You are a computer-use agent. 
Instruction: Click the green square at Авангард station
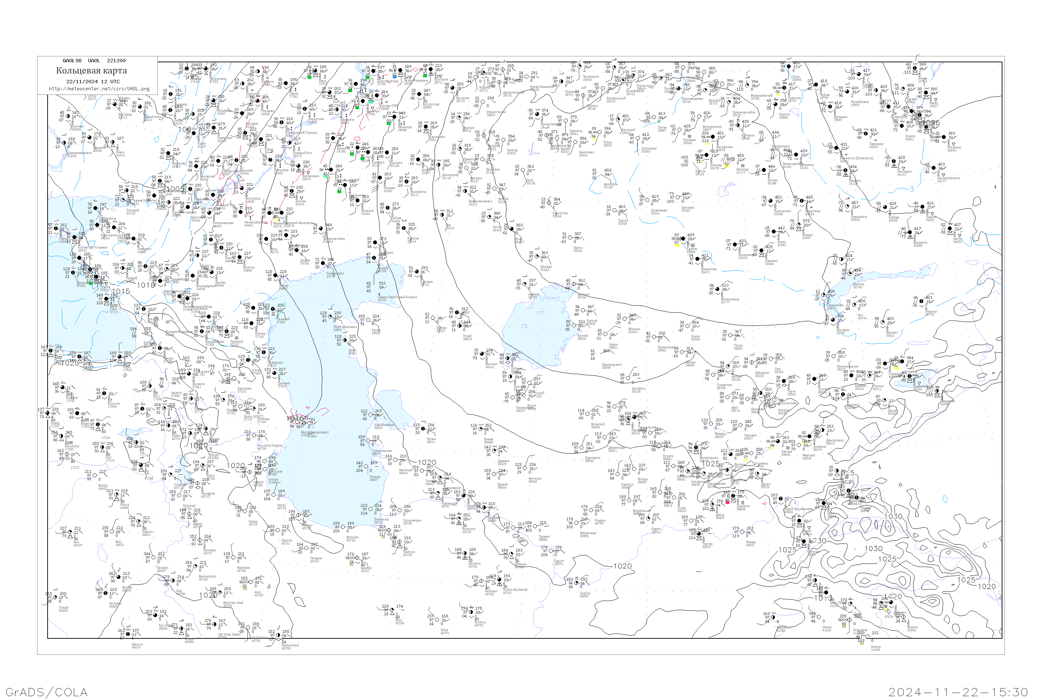389,123
